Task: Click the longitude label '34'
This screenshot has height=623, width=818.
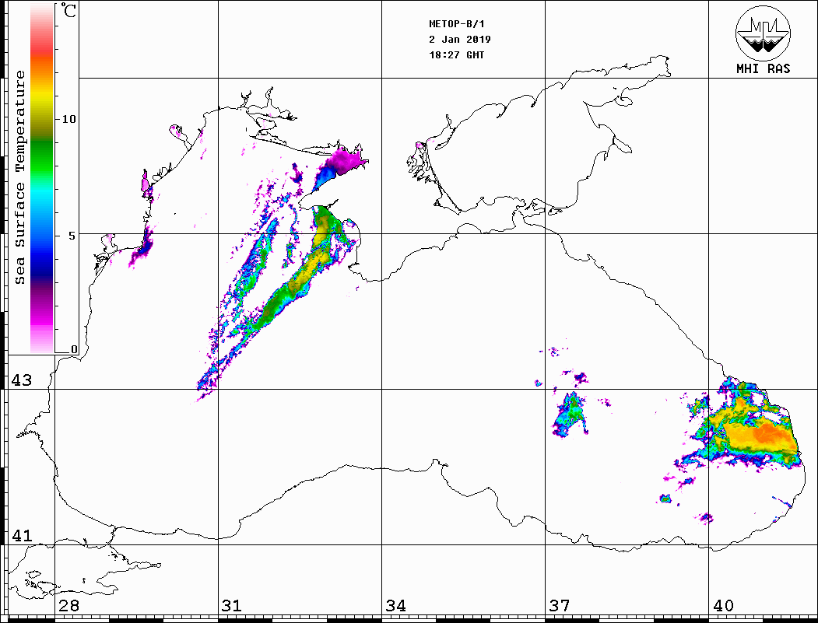Action: click(395, 605)
